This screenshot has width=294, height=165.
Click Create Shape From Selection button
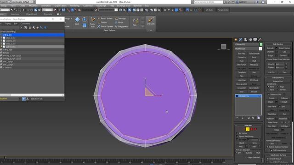[278, 60]
